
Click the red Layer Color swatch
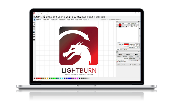[126, 44]
